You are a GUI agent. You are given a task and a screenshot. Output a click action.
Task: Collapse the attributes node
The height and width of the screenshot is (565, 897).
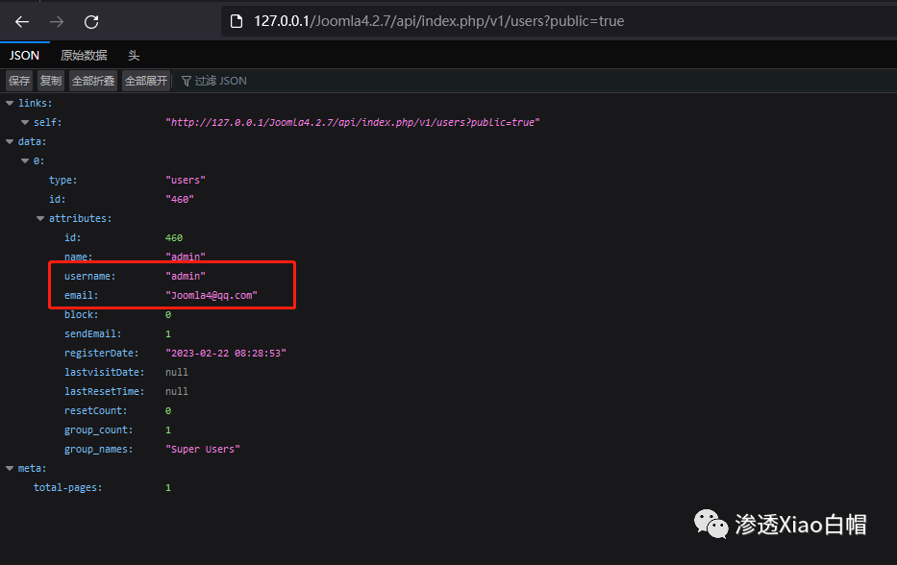40,218
